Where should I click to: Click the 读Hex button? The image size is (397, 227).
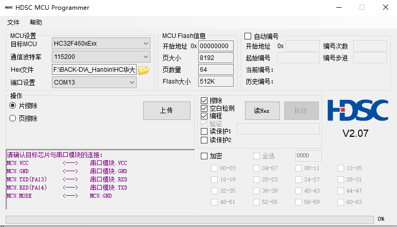(262, 111)
